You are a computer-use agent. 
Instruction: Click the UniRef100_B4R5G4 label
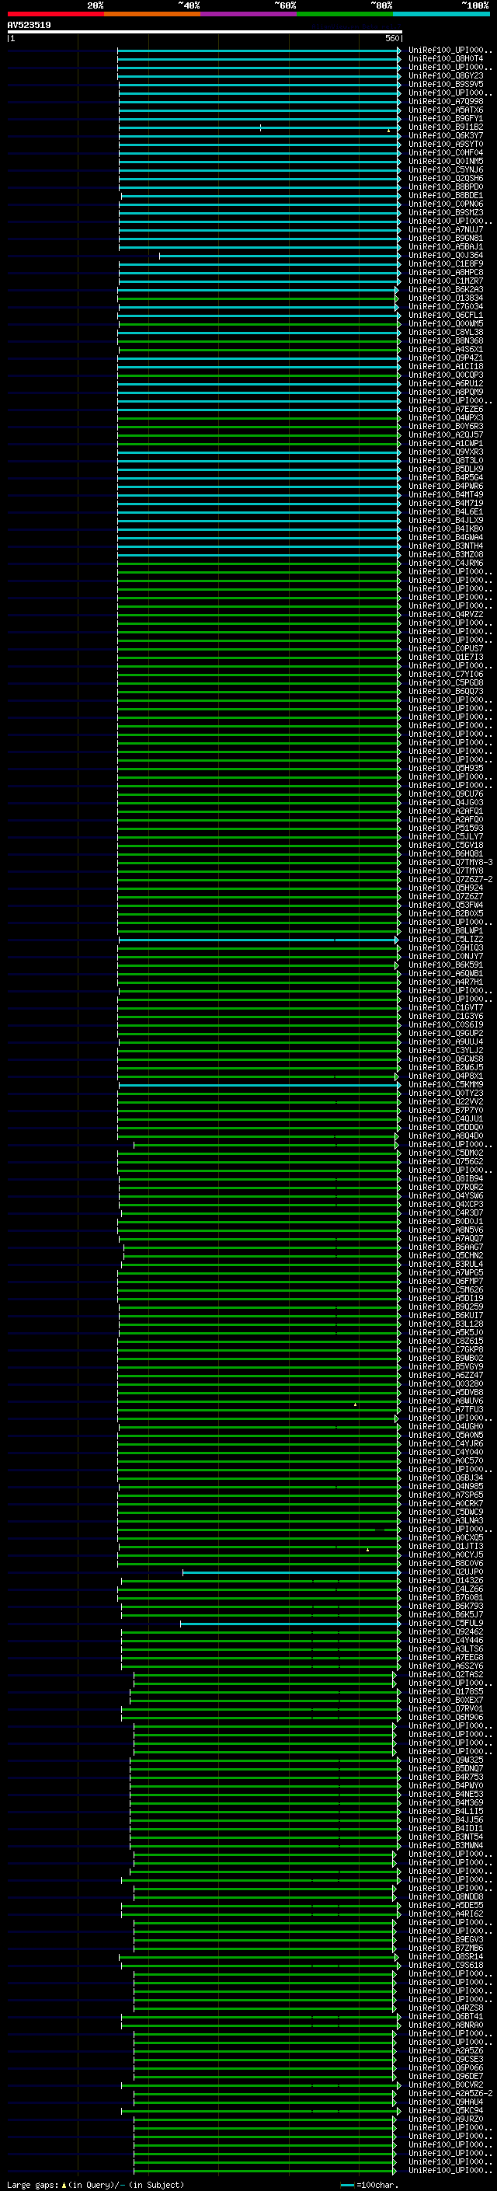[446, 477]
